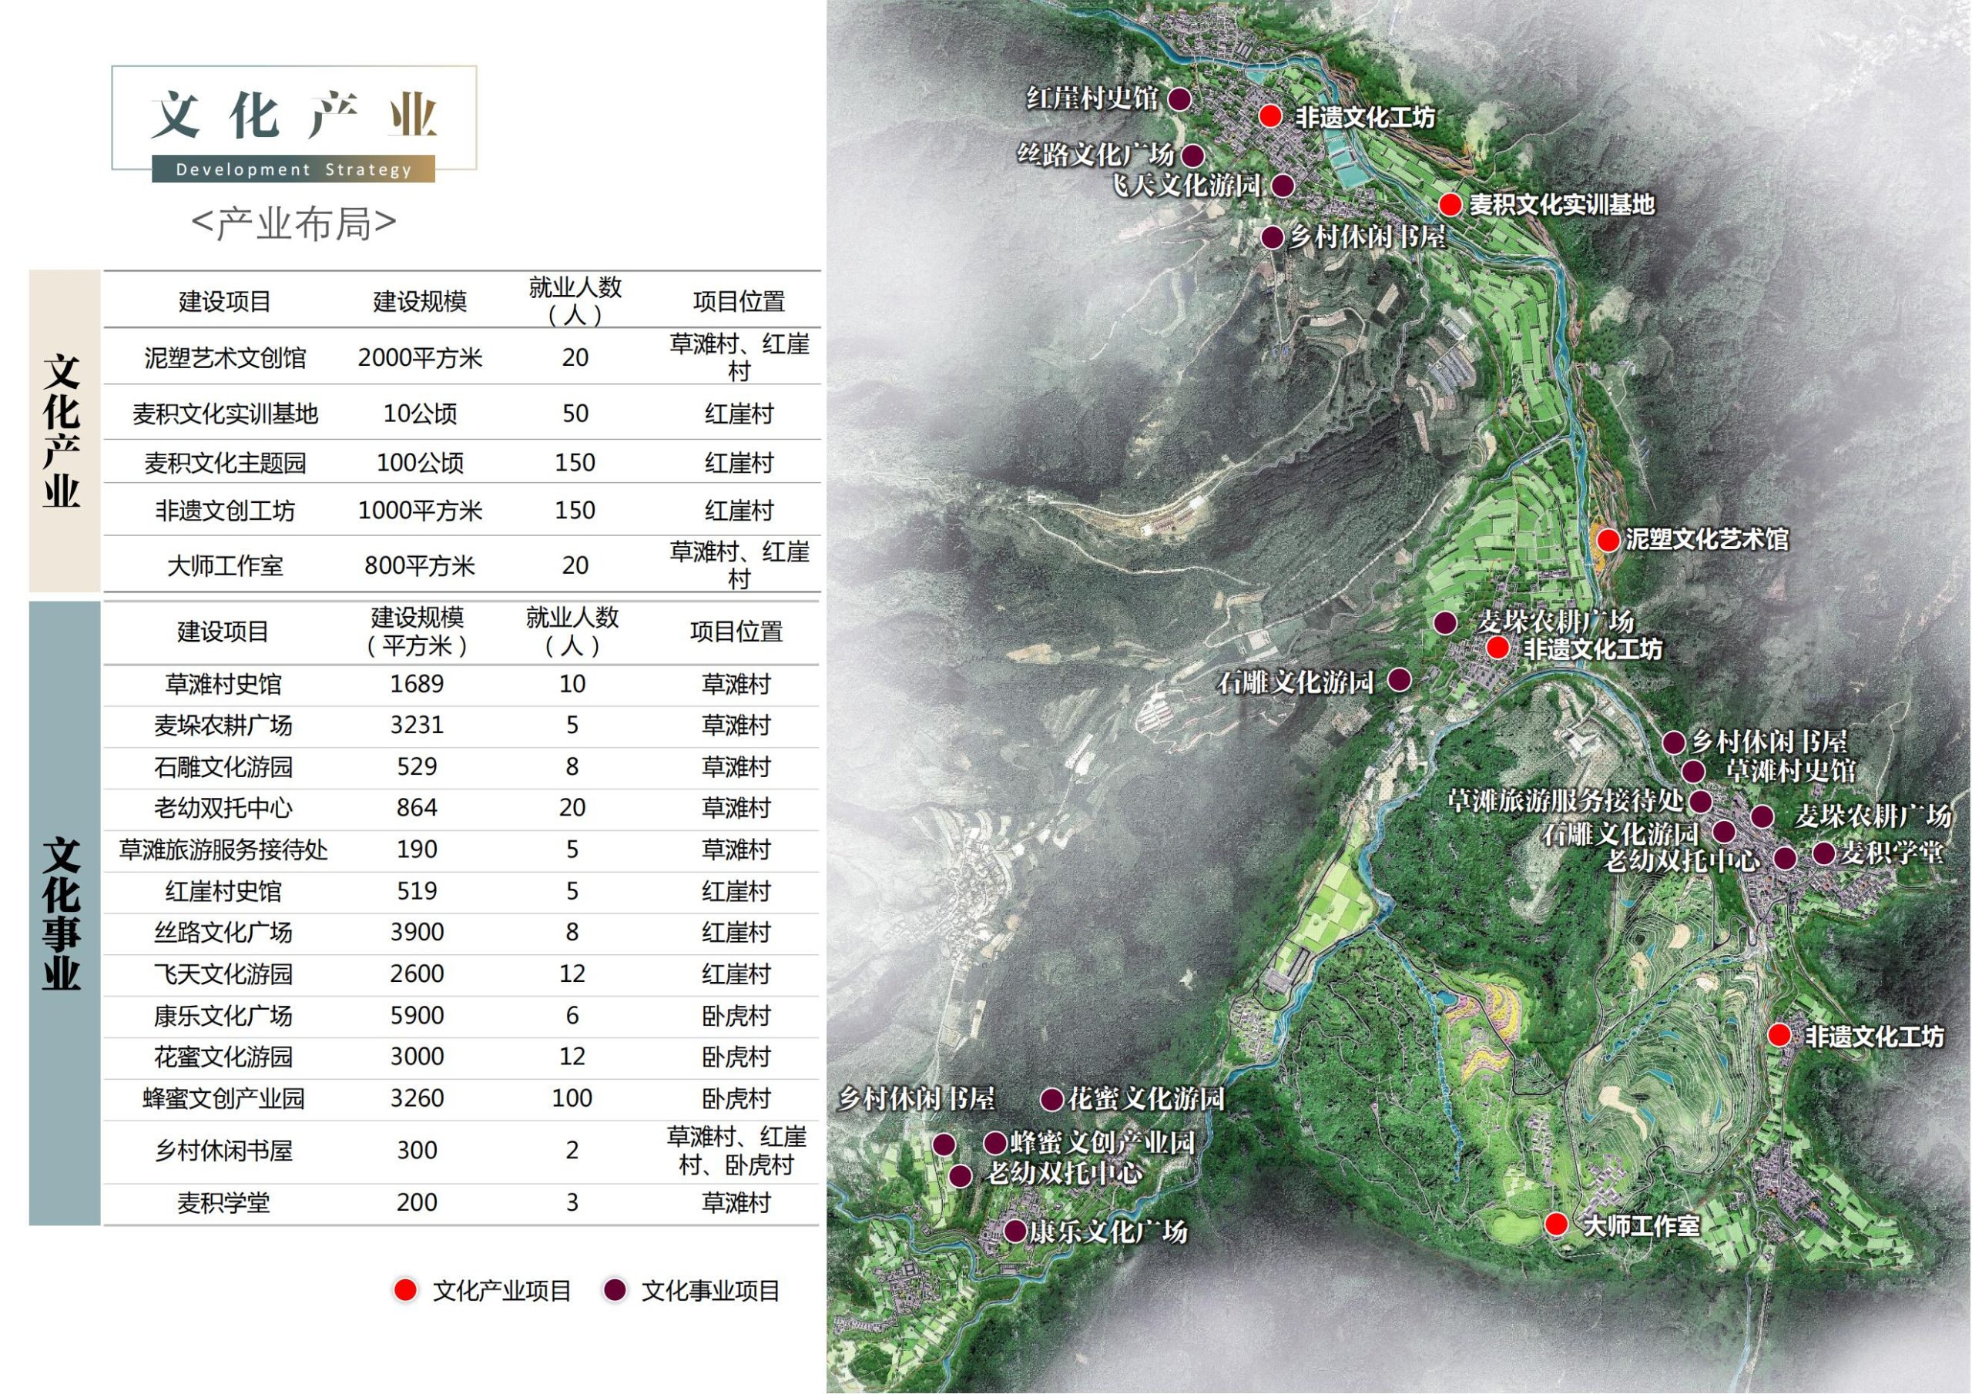
Task: Click the 100 employment value for 蜂蜜文创产业园
Action: (572, 1098)
